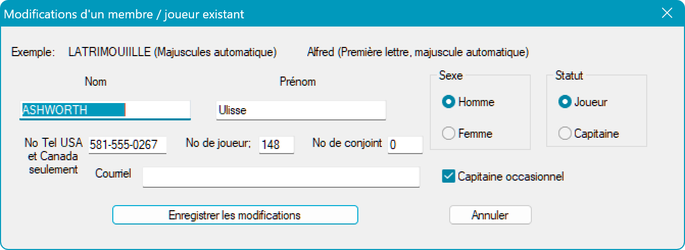Viewport: 685px width, 250px height.
Task: Focus the empty Courriel field
Action: tap(281, 177)
